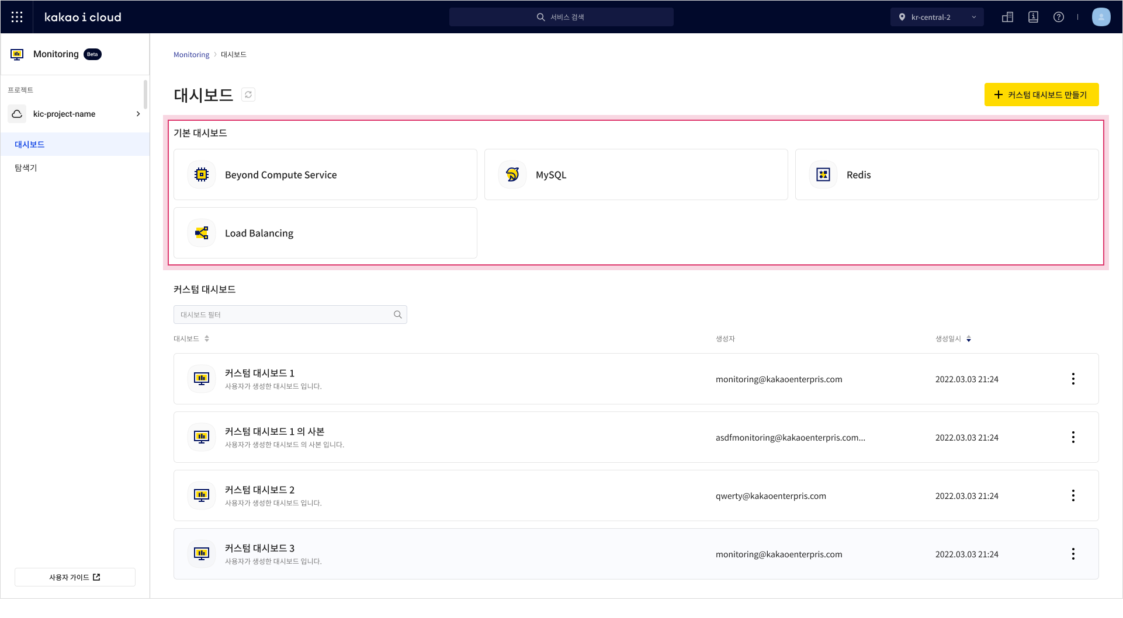Click the kakao i cloud logo
Screen dimensions: 1123x618
click(83, 17)
